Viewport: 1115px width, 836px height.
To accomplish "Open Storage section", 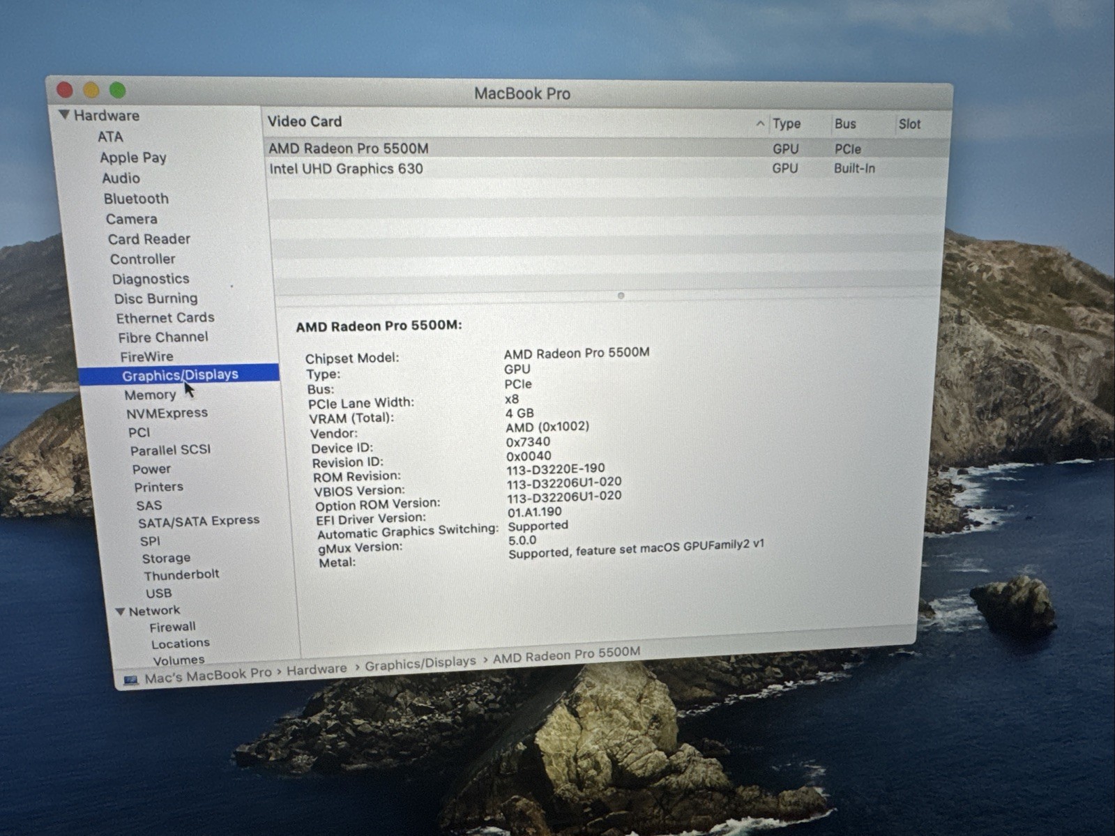I will pos(166,558).
